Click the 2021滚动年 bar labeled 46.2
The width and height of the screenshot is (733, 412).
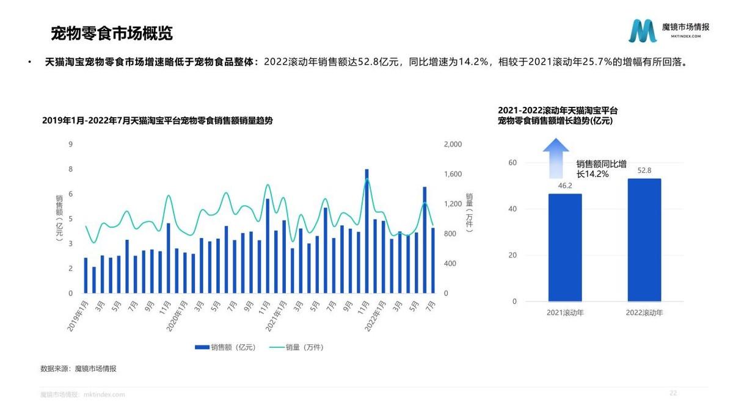pyautogui.click(x=565, y=247)
